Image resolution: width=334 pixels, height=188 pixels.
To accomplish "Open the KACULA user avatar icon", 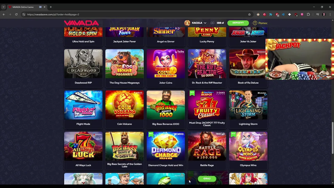I will (187, 23).
